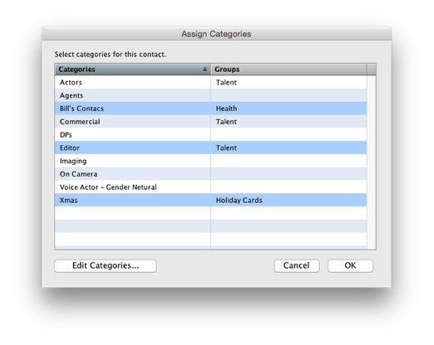Viewport: 434px width, 345px height.
Task: Select the On Camera category row
Action: tap(210, 174)
